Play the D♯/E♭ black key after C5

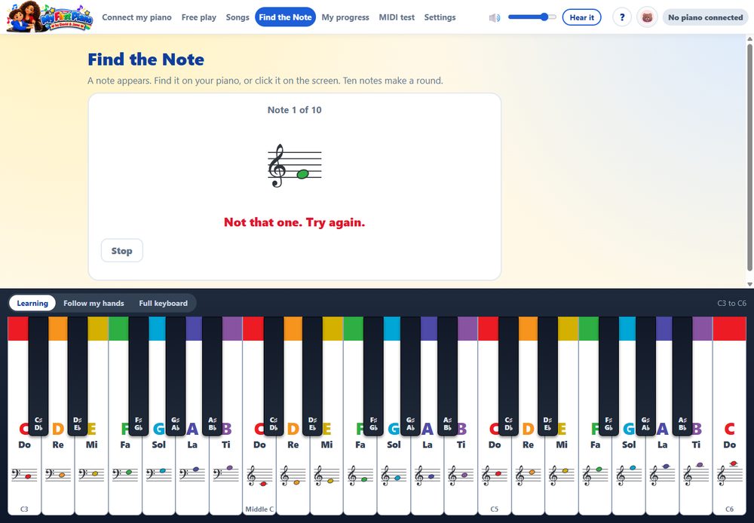[x=547, y=375]
